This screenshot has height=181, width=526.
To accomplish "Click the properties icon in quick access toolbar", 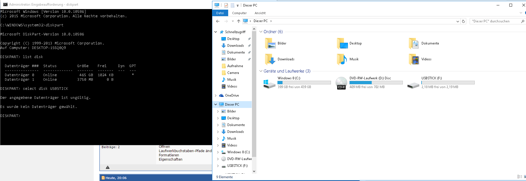I will pos(226,5).
